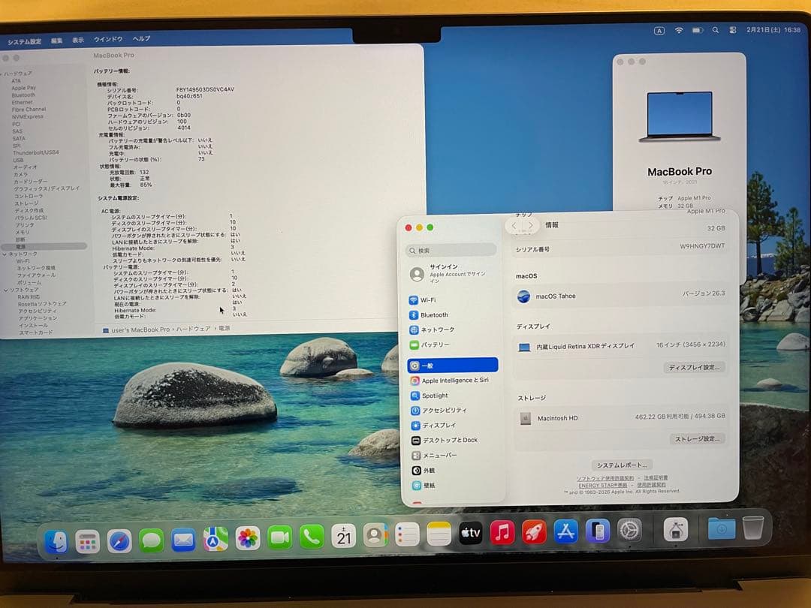Open the ENERGY STAR link
Viewport: 811px width, 608px height.
click(x=603, y=486)
